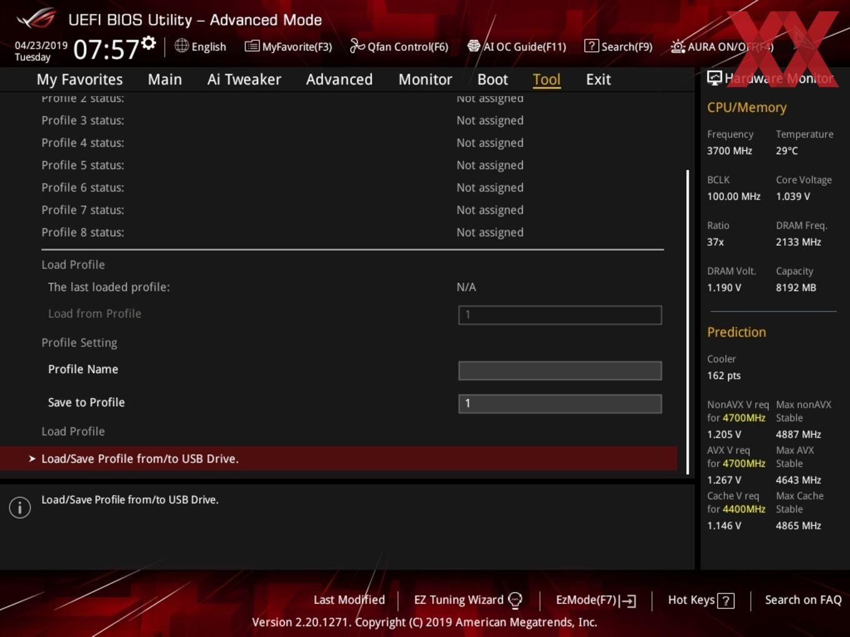This screenshot has height=637, width=850.
Task: Open Search(F9) question icon
Action: click(591, 46)
